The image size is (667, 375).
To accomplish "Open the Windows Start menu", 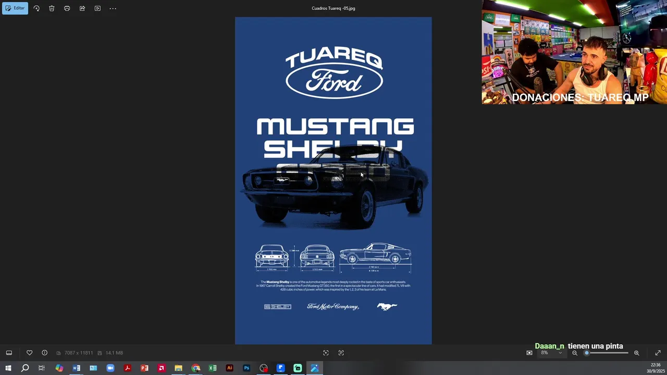I will [x=8, y=368].
